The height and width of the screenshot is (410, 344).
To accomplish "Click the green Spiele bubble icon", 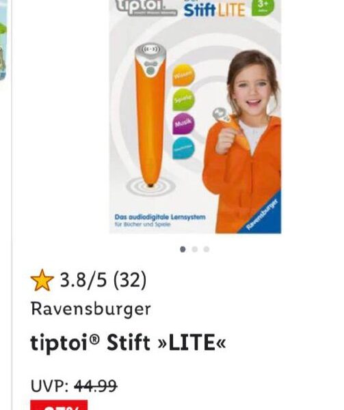I will 184,99.
